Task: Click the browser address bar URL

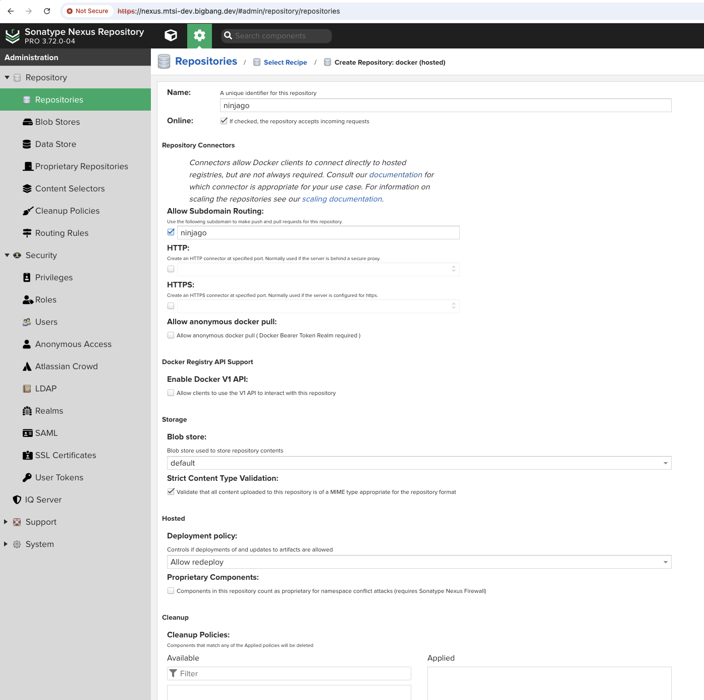Action: 229,11
